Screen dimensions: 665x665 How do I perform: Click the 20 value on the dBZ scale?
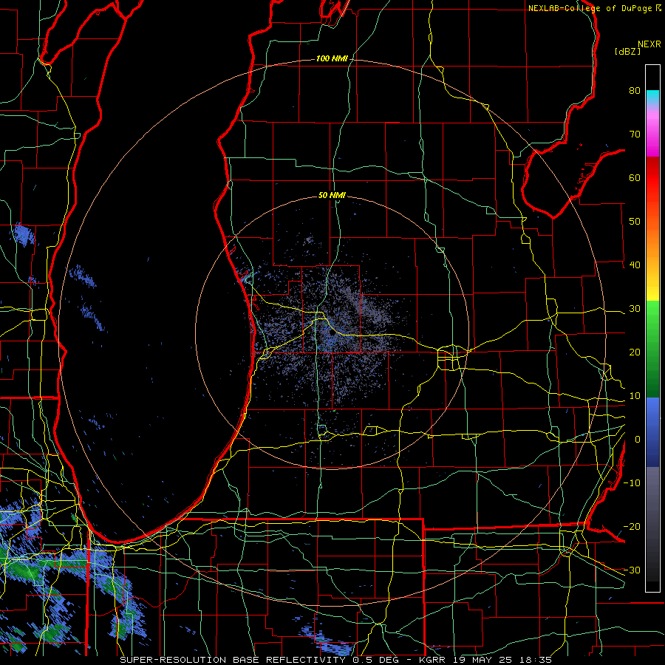(635, 352)
